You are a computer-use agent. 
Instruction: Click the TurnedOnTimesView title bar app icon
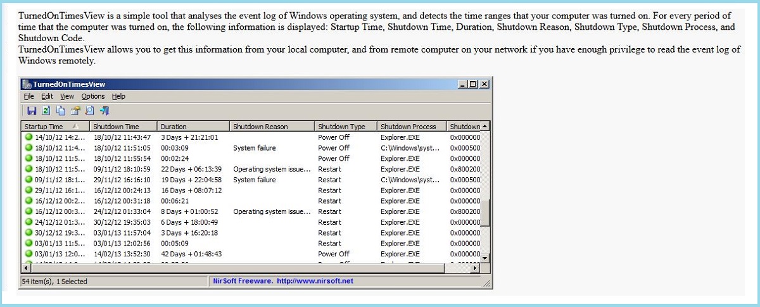coord(27,84)
